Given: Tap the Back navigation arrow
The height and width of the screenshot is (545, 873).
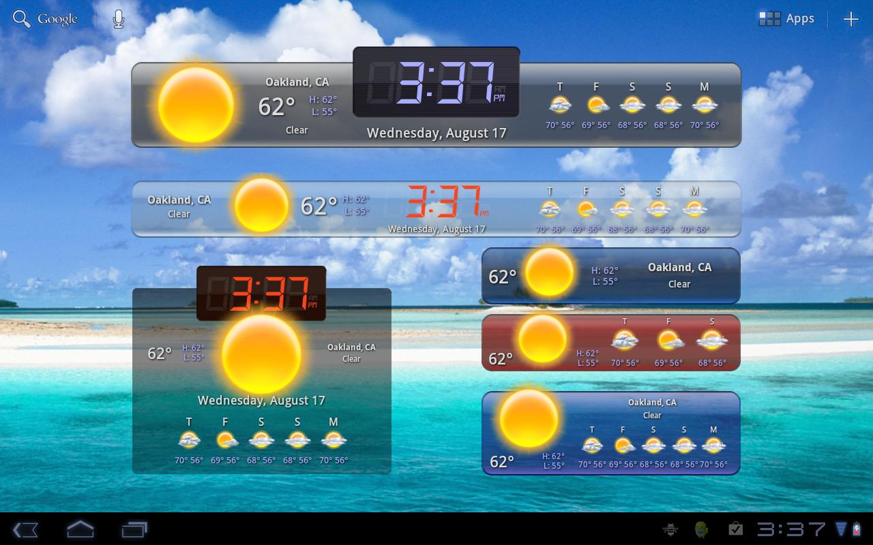Looking at the screenshot, I should (x=27, y=529).
